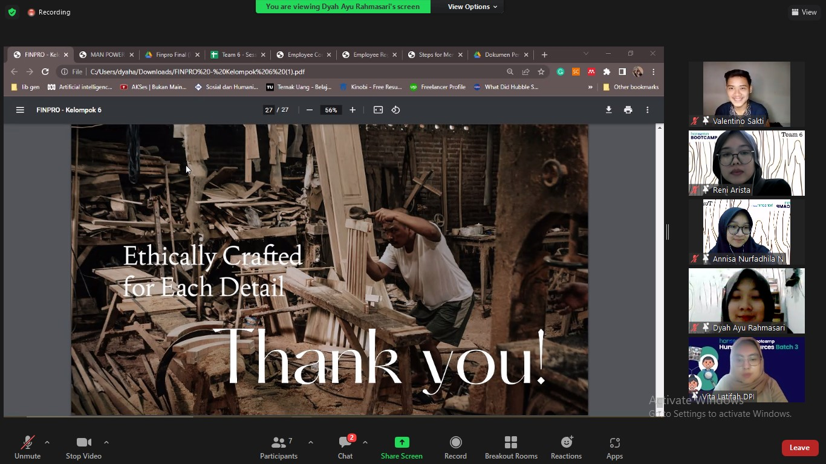Expand the View Options dropdown
Image resolution: width=826 pixels, height=464 pixels.
[x=472, y=7]
